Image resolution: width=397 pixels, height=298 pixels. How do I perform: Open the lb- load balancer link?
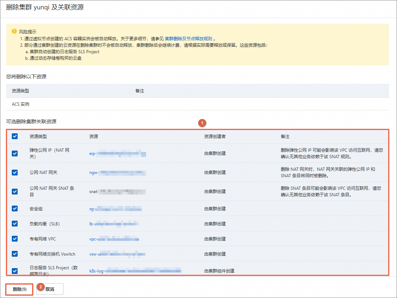(114, 224)
